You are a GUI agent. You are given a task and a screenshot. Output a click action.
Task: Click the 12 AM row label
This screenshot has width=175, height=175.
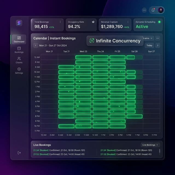tap(37, 57)
